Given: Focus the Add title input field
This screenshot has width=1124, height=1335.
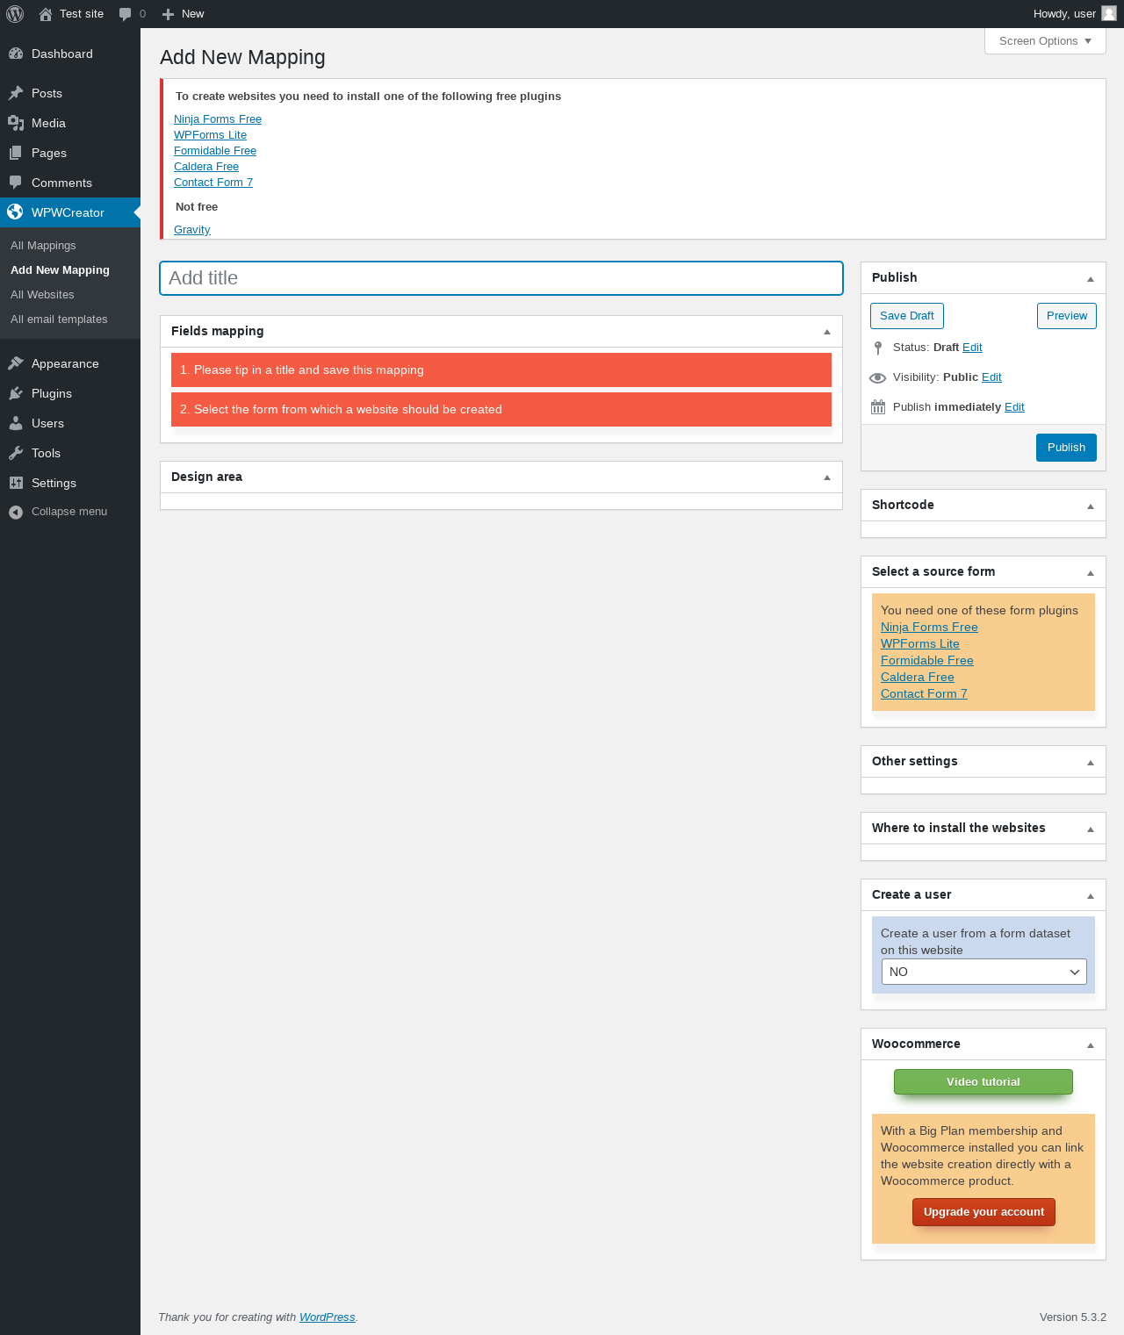Looking at the screenshot, I should 501,278.
